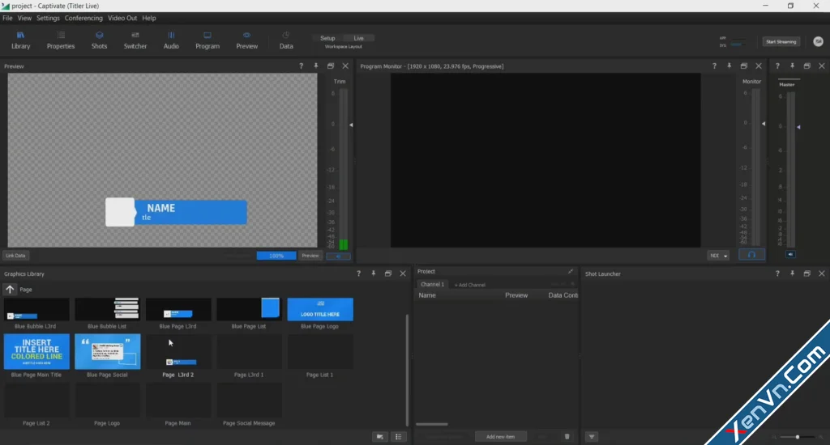Select the Blue Page Logo thumbnail
Screen dimensions: 830x445
pyautogui.click(x=319, y=309)
